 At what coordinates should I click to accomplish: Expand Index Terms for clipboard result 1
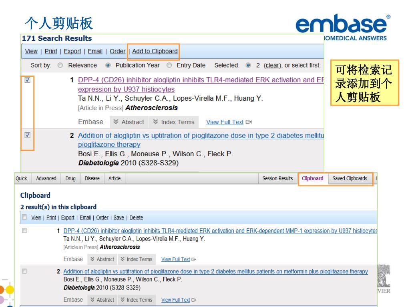click(x=137, y=259)
